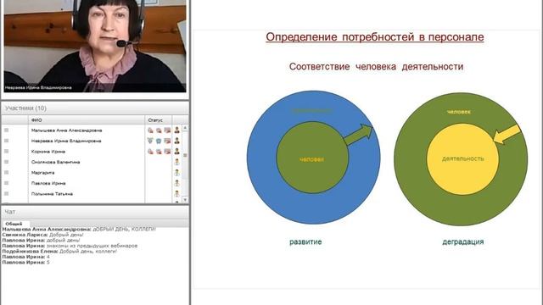Screen dimensions: 543x305
Task: Click slide title Определение потребностей в персонале
Action: pos(375,37)
